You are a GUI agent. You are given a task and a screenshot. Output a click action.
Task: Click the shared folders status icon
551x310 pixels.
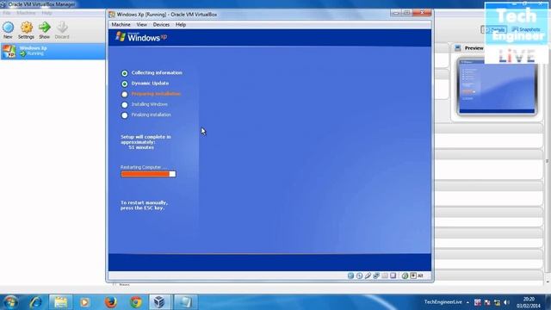[x=385, y=276]
